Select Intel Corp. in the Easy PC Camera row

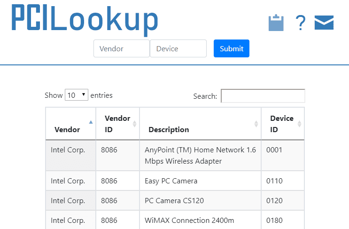(x=71, y=181)
